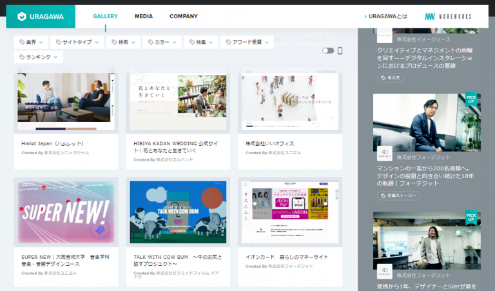Screen dimensions: 495x291
Task: Click the TALK WITH COW BUM title
Action: coord(178,261)
